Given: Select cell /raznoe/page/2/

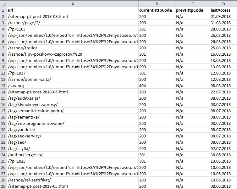Looking at the screenshot, I should pos(73,23).
